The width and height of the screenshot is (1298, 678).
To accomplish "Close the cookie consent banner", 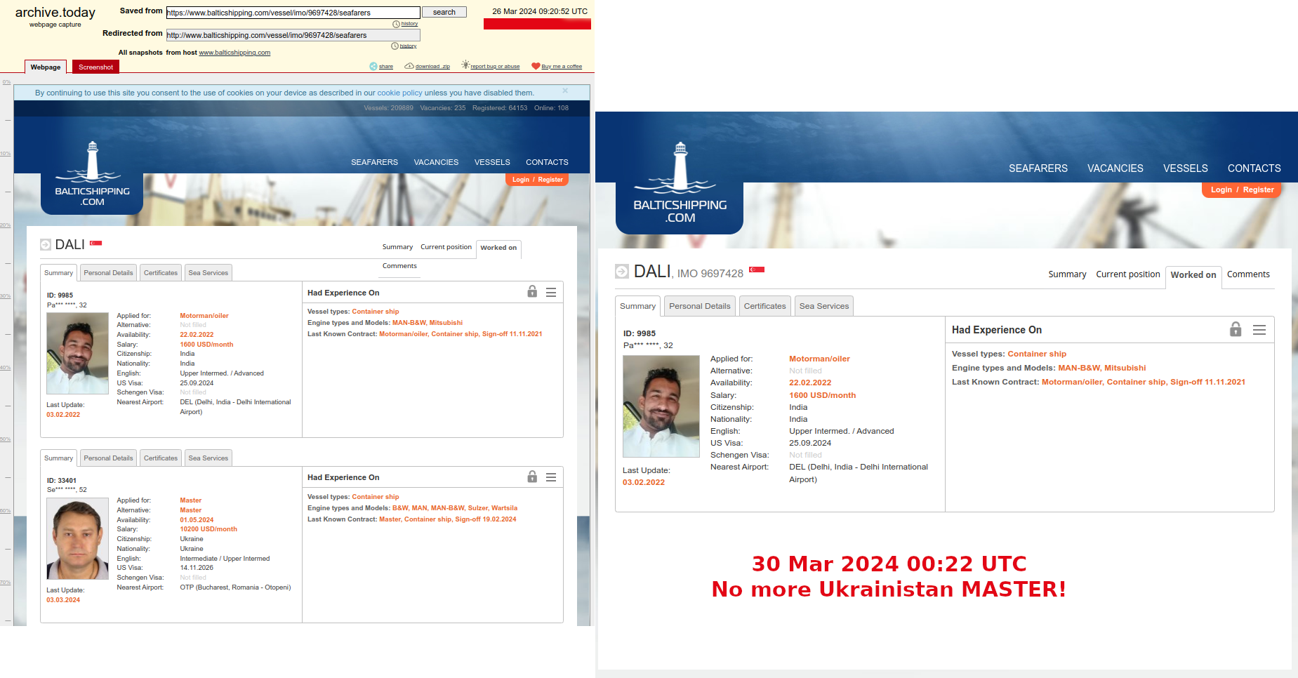I will point(565,91).
